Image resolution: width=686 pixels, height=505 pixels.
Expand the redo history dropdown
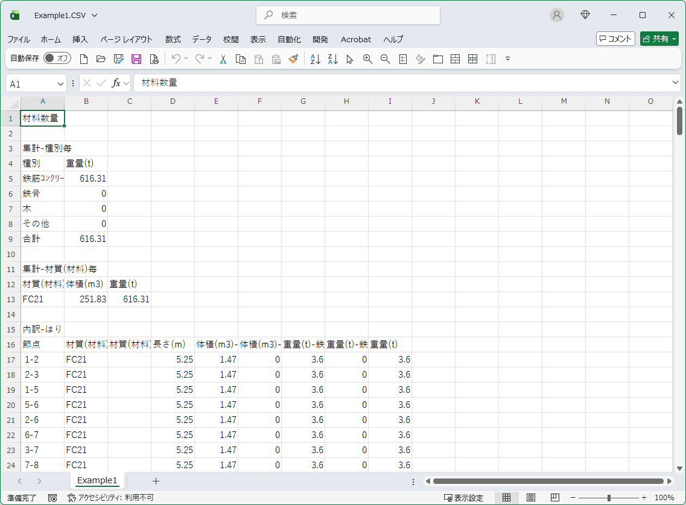click(210, 59)
